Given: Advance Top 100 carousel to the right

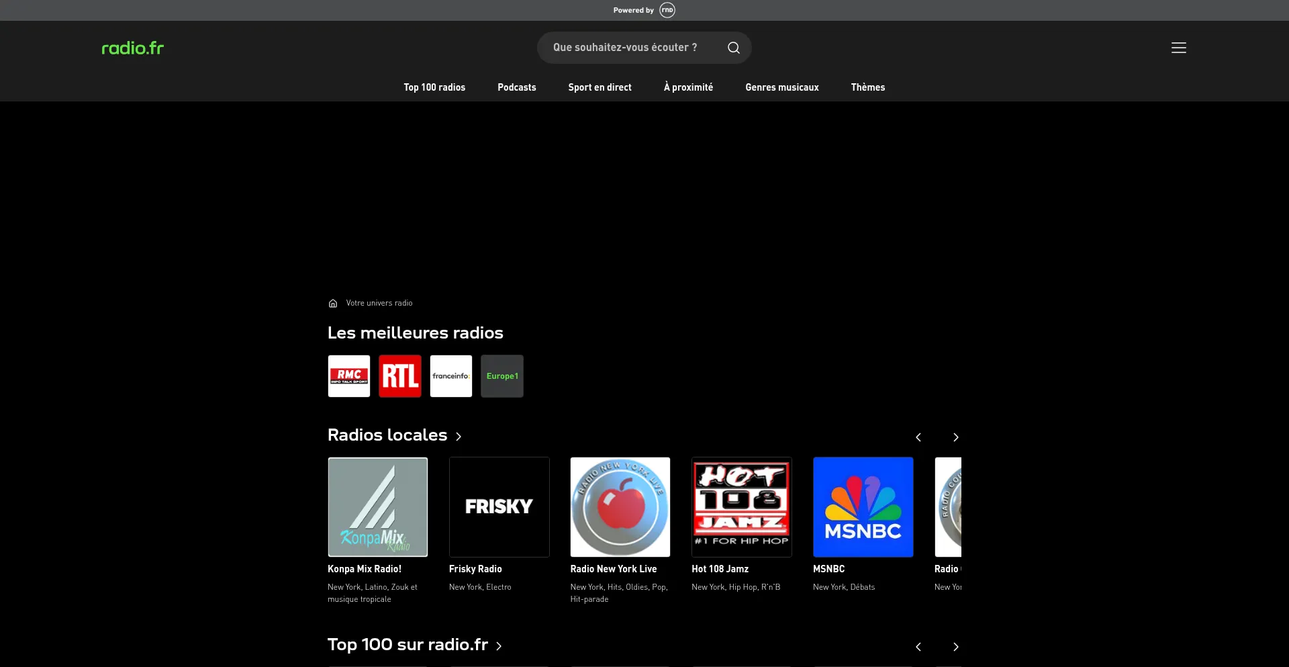Looking at the screenshot, I should click(x=955, y=647).
